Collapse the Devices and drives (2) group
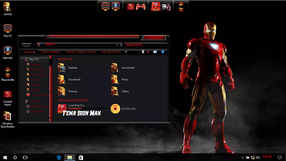This screenshot has width=286, height=161. coord(55,100)
